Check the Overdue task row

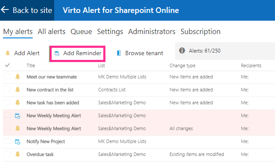click(7, 154)
